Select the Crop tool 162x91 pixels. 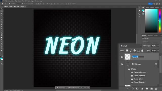point(2,17)
